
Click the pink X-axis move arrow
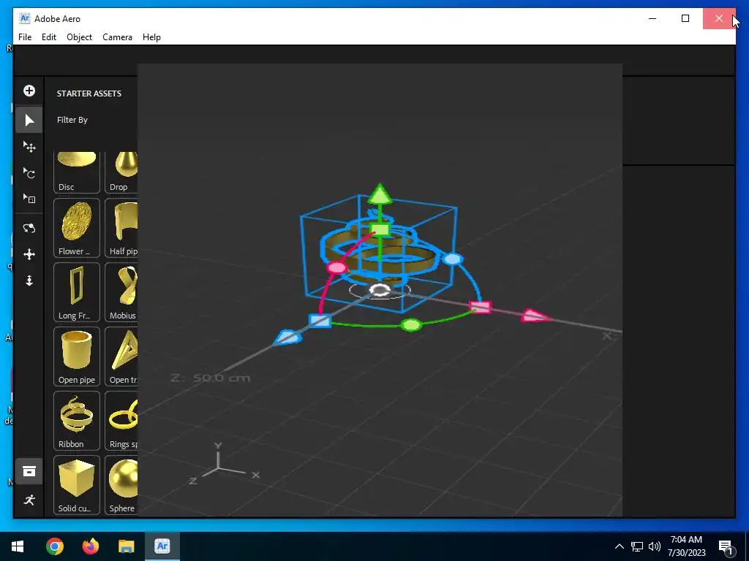pos(536,316)
